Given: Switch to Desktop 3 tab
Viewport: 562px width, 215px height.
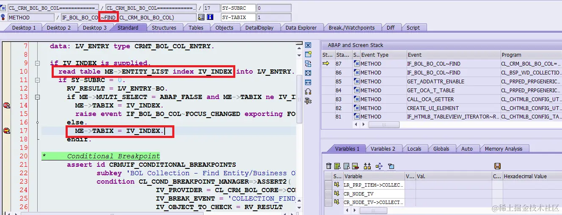Looking at the screenshot, I should click(94, 28).
